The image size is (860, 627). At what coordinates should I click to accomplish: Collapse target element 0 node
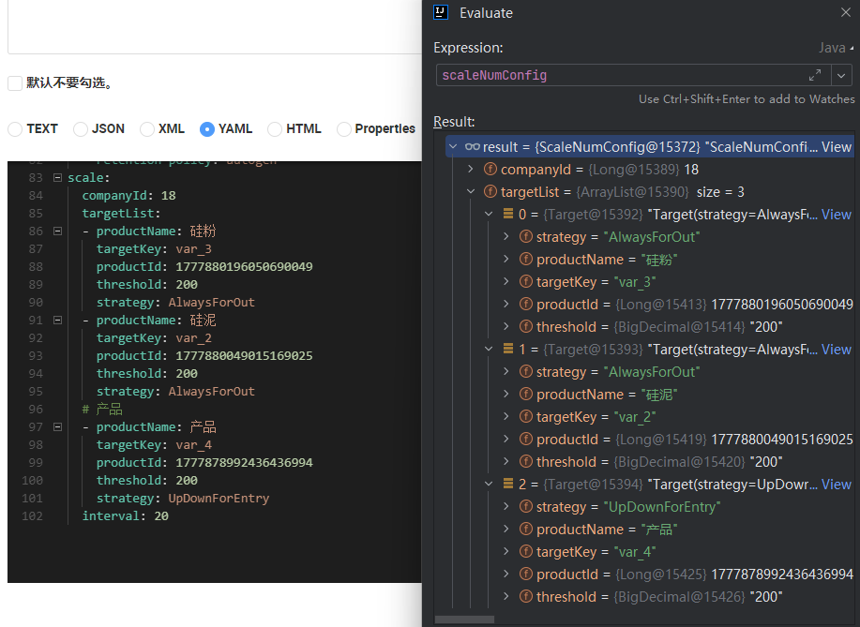click(489, 215)
